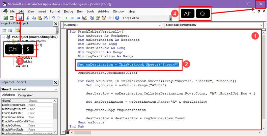Click the Reset stop square icon
The height and width of the screenshot is (136, 267).
(78, 18)
